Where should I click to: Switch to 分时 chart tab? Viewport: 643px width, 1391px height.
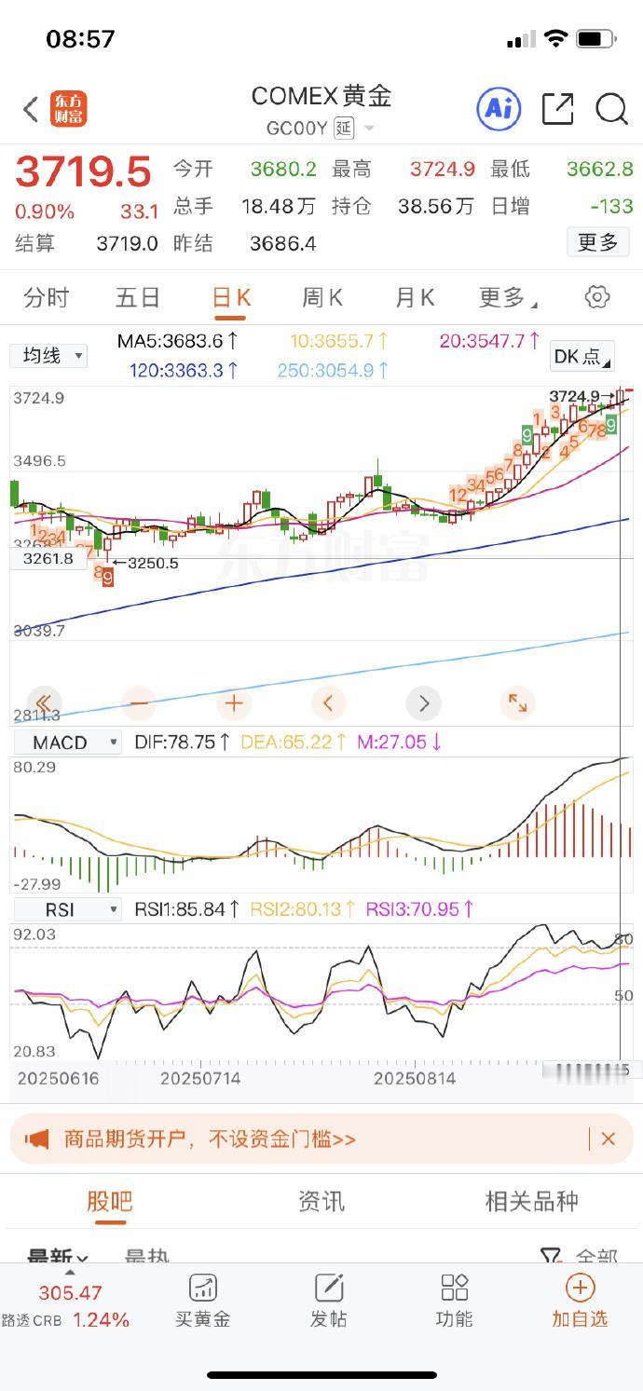click(x=47, y=297)
